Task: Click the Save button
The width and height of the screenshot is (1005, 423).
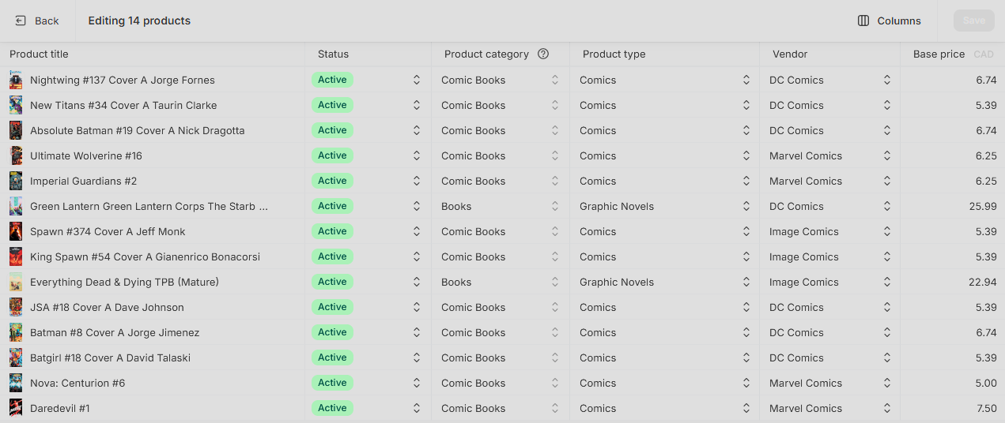Action: 974,21
